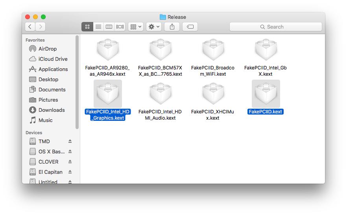Click FakePCIID_Intel_HD_Graphics.kext file icon
The image size is (347, 215).
108,94
